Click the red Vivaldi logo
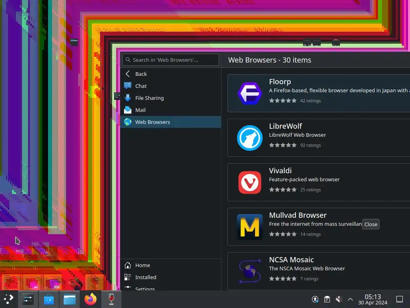 (250, 182)
